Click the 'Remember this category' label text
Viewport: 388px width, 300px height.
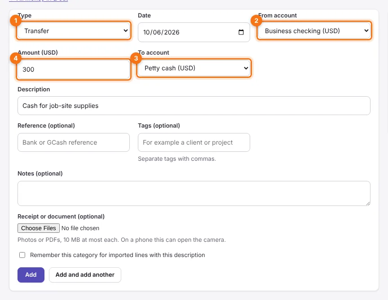[118, 255]
